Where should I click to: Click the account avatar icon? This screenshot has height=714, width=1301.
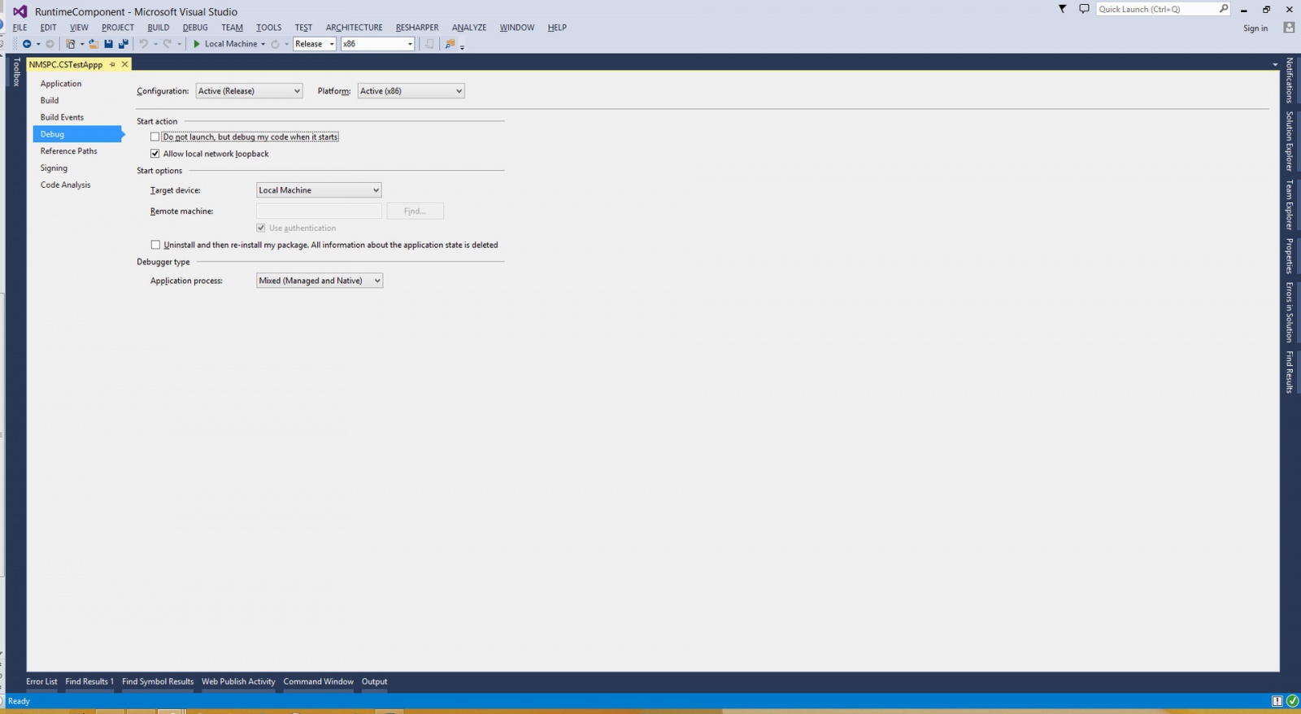tap(1289, 28)
